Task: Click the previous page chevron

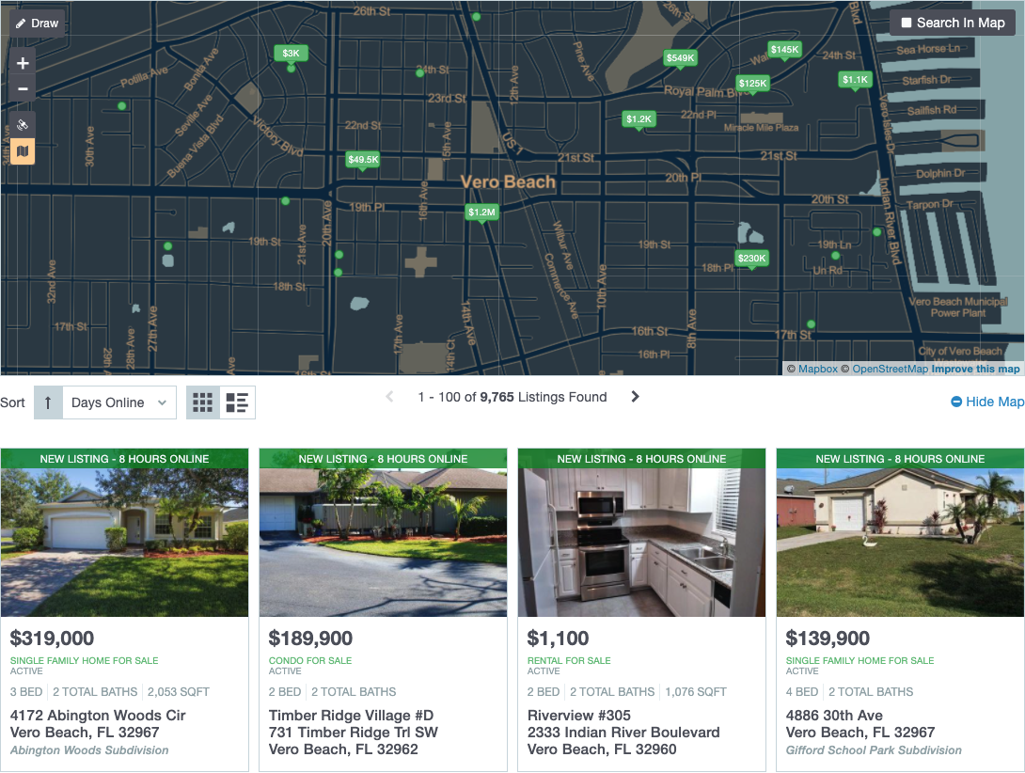Action: (x=389, y=397)
